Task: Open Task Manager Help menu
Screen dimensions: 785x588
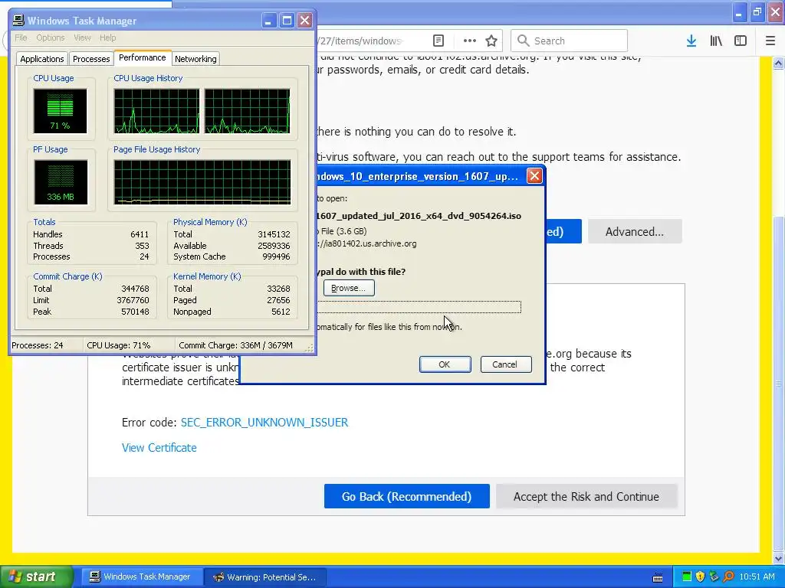Action: tap(107, 38)
